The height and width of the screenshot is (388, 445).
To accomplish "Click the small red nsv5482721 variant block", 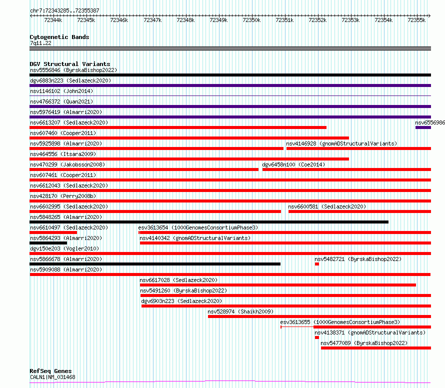I will 317,264.
